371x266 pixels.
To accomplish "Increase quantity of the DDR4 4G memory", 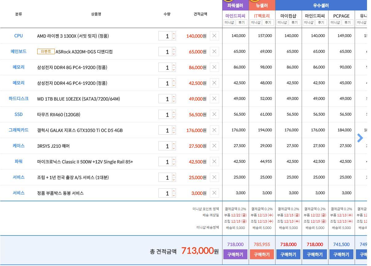I will [x=174, y=81].
